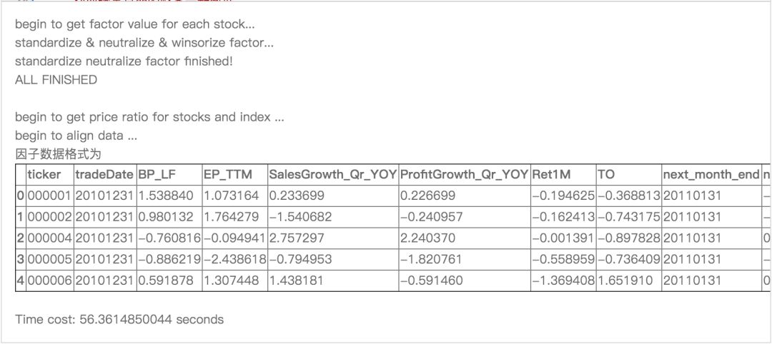Click SalesGrowth value 2.757297
Viewport: 772px width, 344px height.
(296, 238)
